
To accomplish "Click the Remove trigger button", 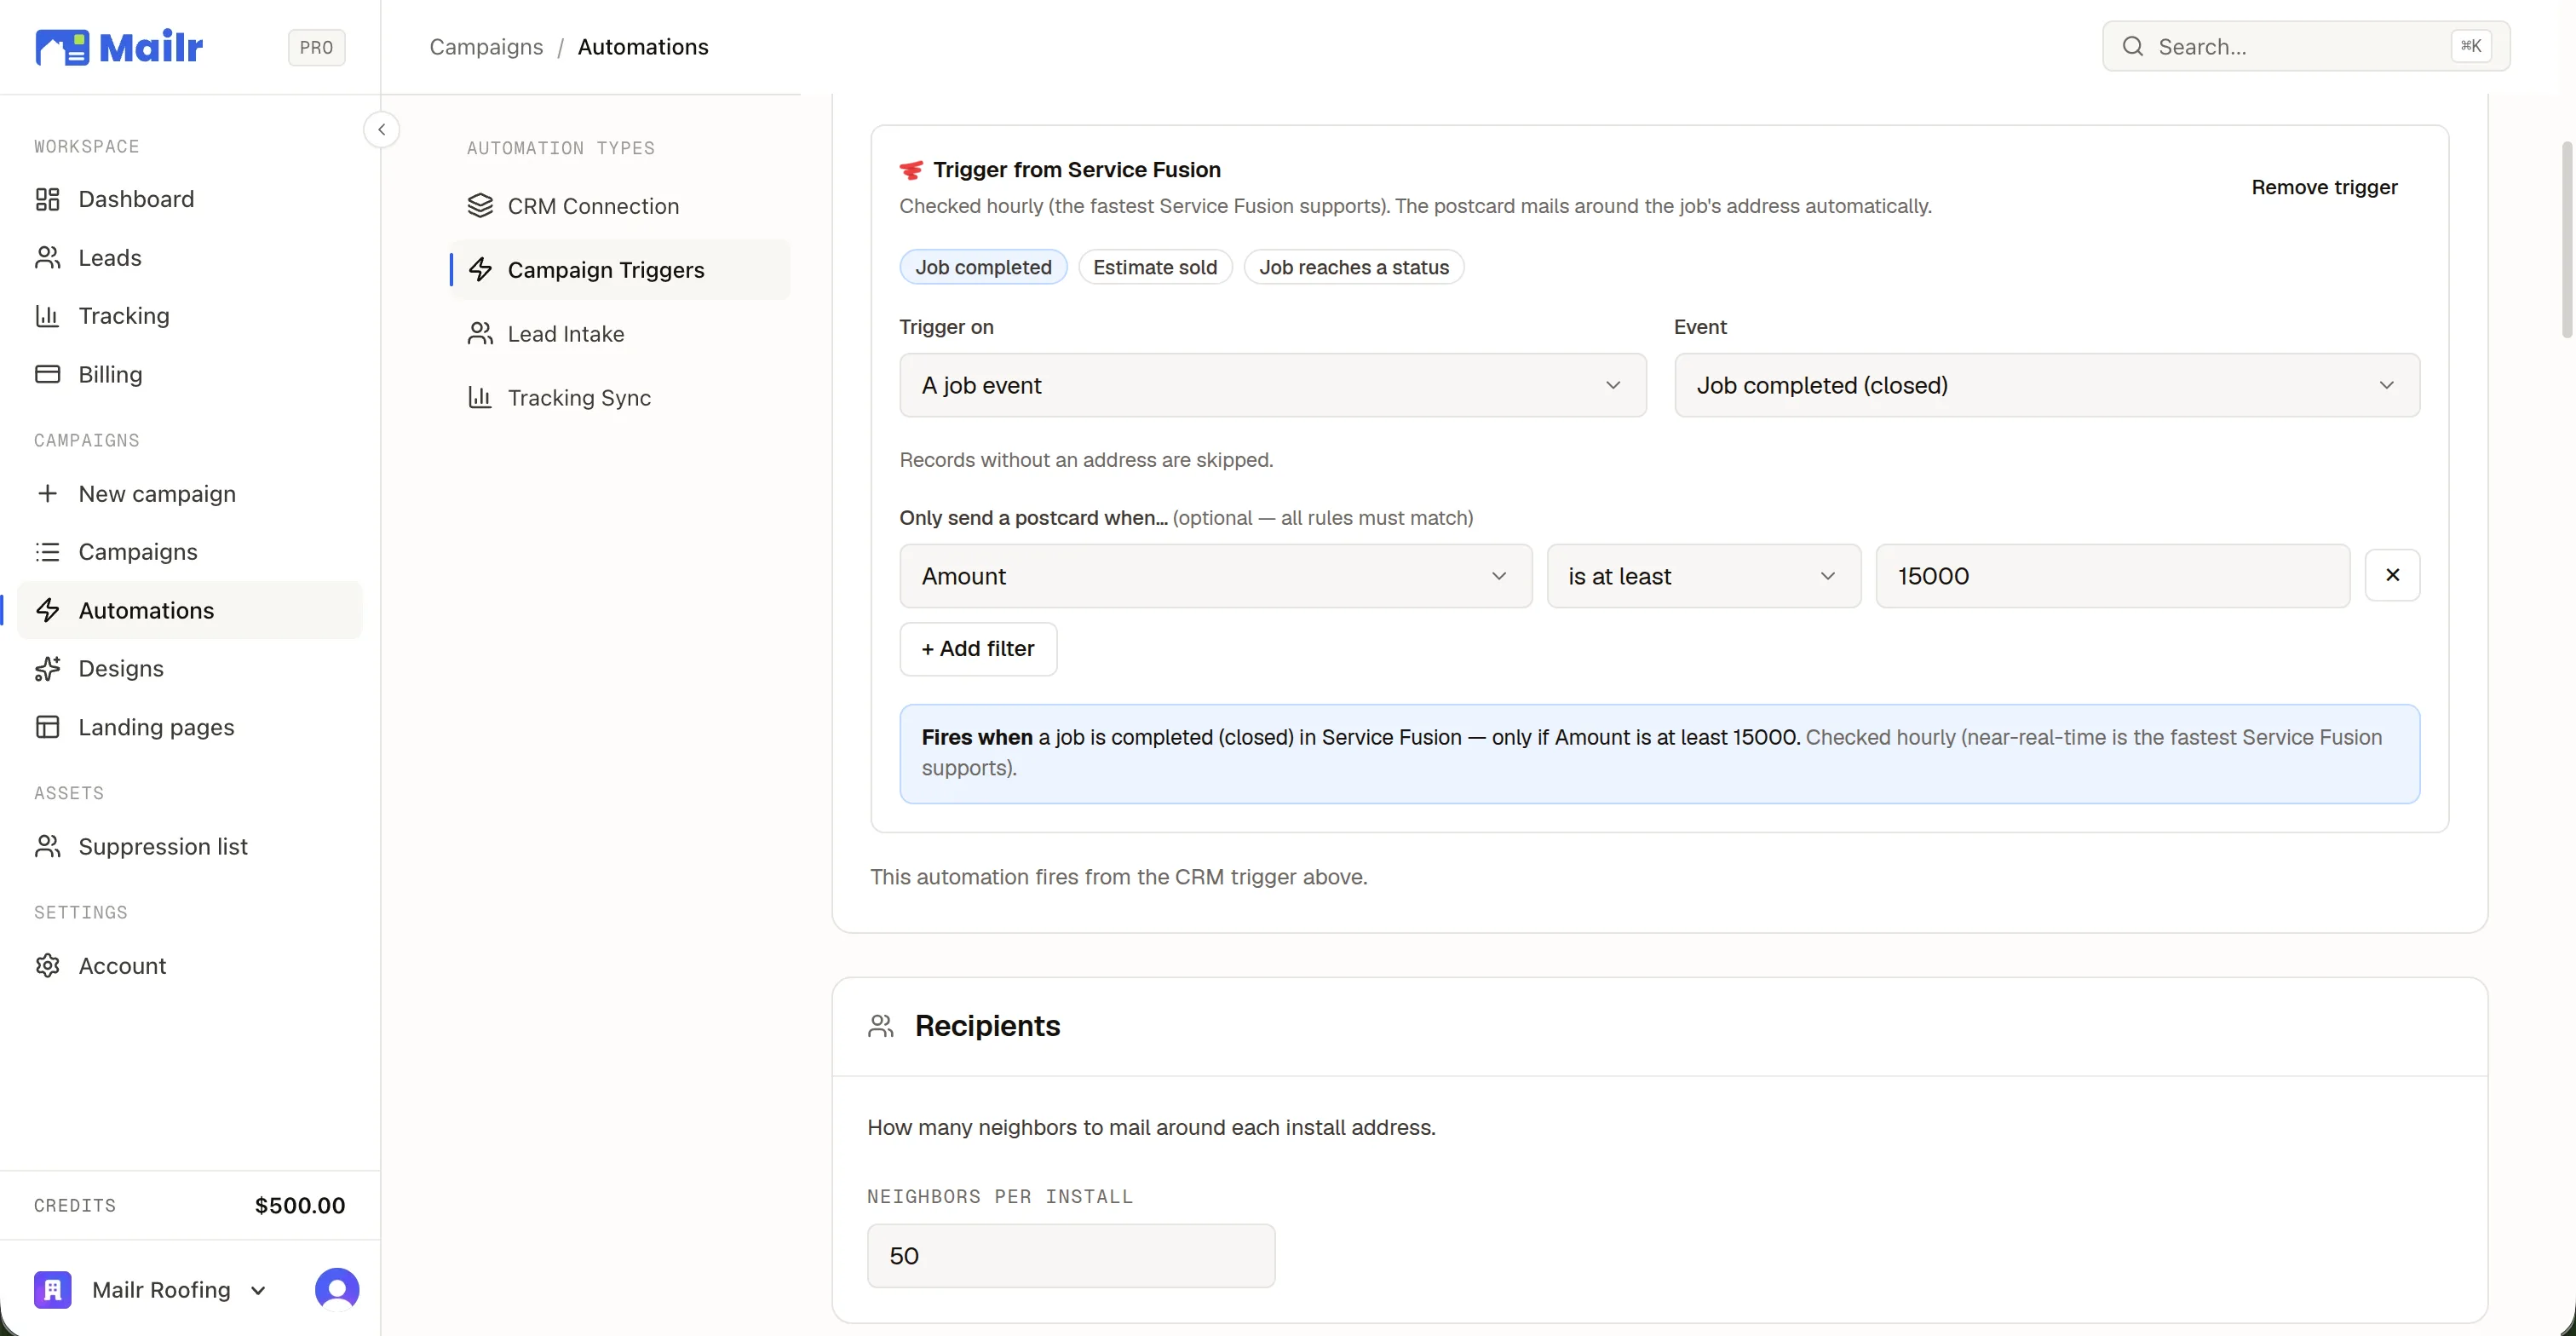I will pyautogui.click(x=2324, y=187).
